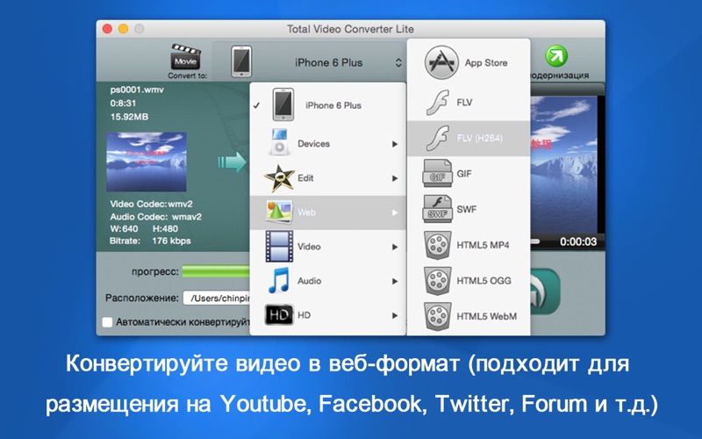
Task: Choose the GIF format label
Action: tap(464, 174)
